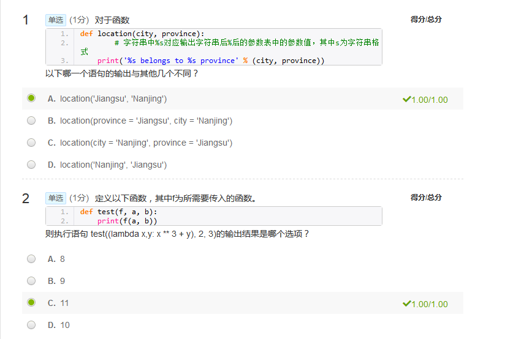Click the def test(f, a, b) code block
Viewport: 532px width, 339px height.
pos(214,216)
